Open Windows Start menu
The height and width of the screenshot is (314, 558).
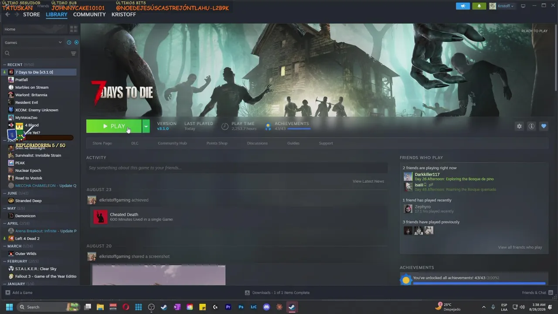[9, 307]
